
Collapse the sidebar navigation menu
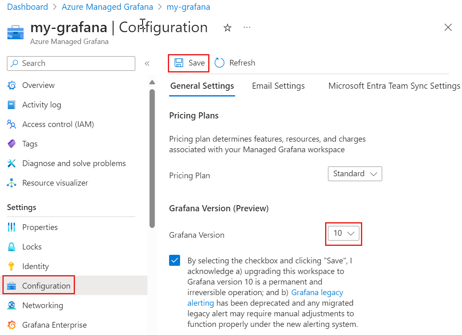(x=147, y=63)
